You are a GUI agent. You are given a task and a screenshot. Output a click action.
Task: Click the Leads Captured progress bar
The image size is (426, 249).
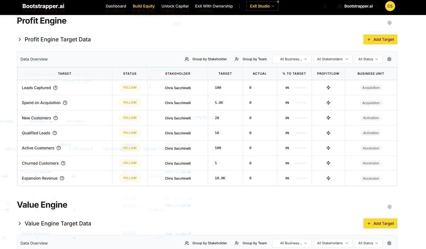pyautogui.click(x=301, y=88)
